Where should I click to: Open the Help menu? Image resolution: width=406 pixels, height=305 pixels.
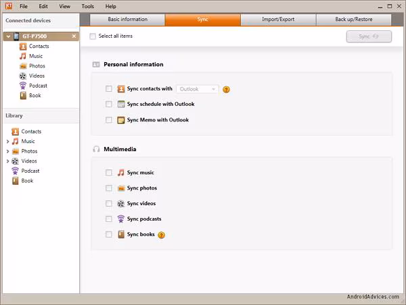pyautogui.click(x=110, y=6)
